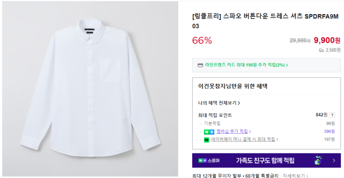Click 자세히보기 for installment details
The height and width of the screenshot is (178, 344).
(295, 176)
